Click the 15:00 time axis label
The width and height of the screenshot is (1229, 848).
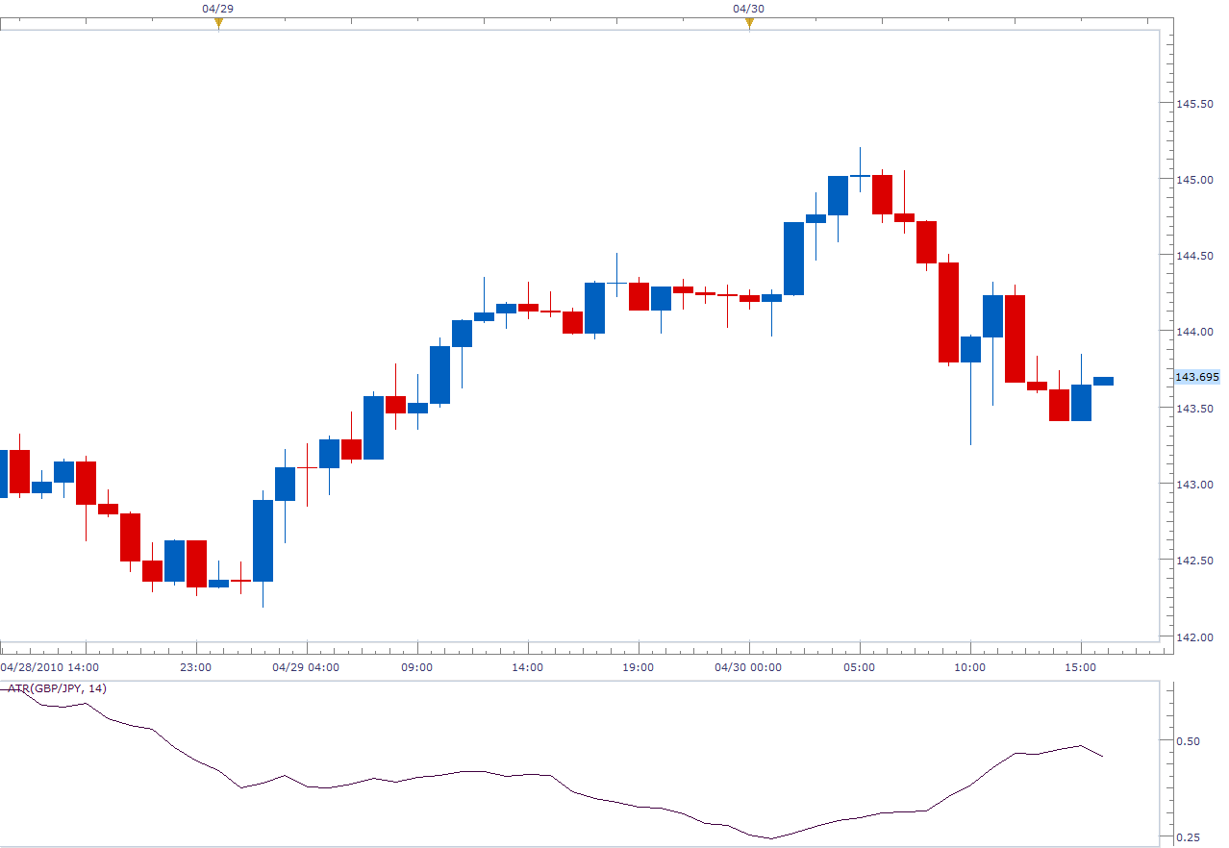point(1082,666)
